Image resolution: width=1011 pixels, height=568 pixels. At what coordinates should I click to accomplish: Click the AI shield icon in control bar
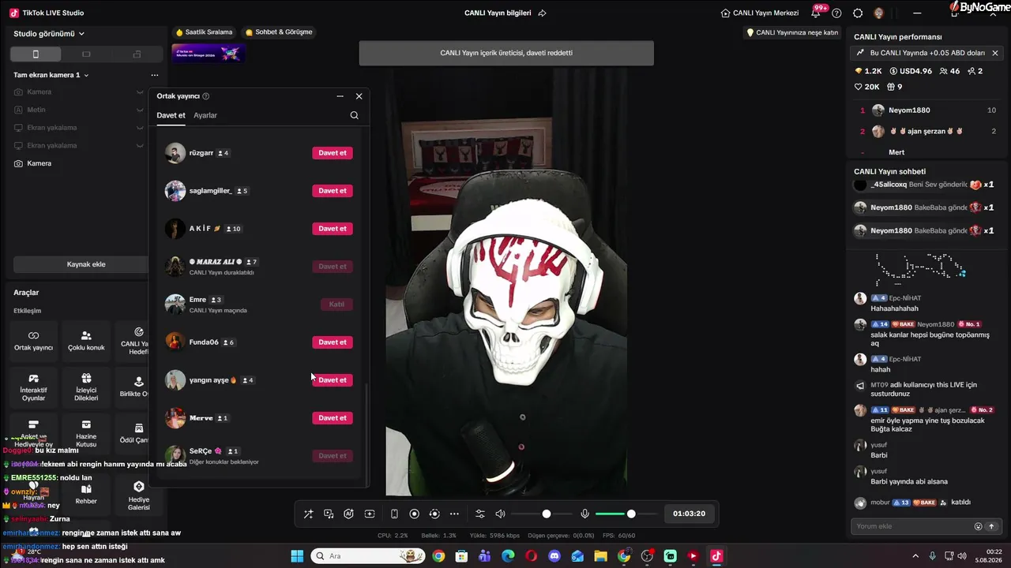coord(348,514)
